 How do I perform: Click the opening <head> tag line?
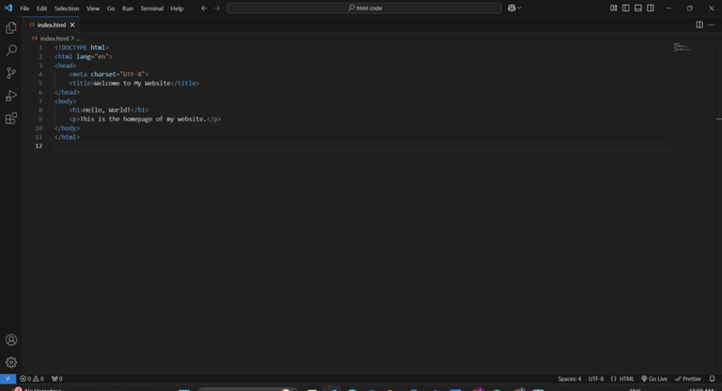66,66
